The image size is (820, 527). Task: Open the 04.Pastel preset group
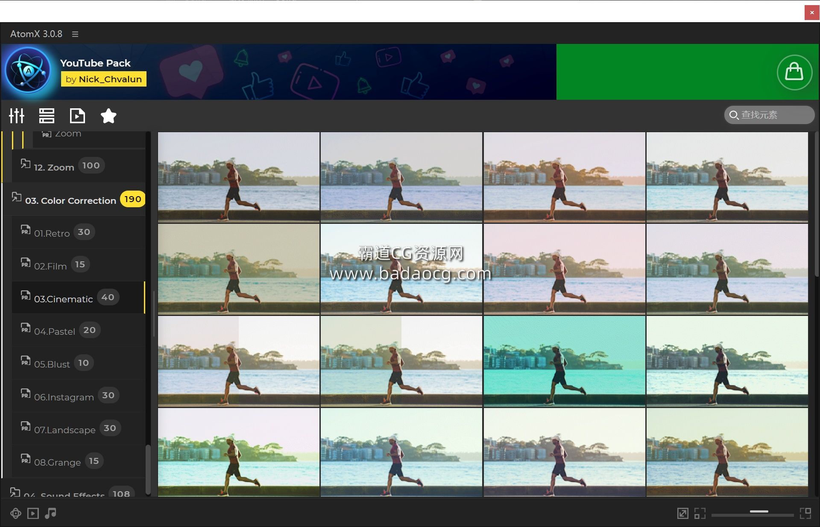(x=79, y=330)
